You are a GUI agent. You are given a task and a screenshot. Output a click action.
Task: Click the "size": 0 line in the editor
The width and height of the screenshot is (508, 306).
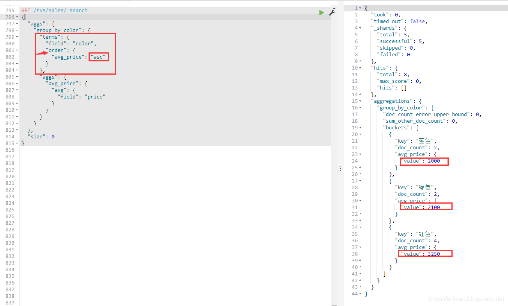(x=41, y=137)
